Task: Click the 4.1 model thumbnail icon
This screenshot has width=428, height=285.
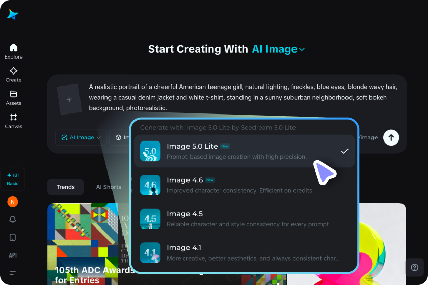Action: point(150,252)
